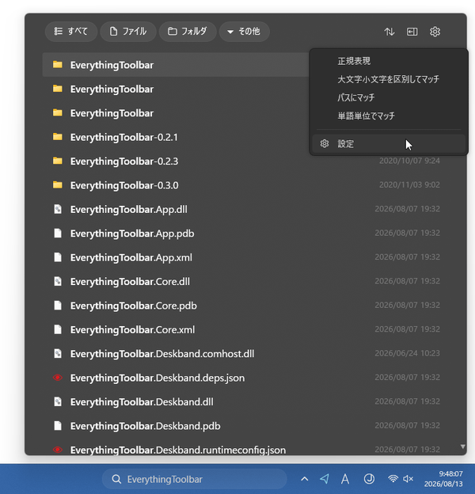
Task: Open the sort order icon
Action: pos(389,32)
